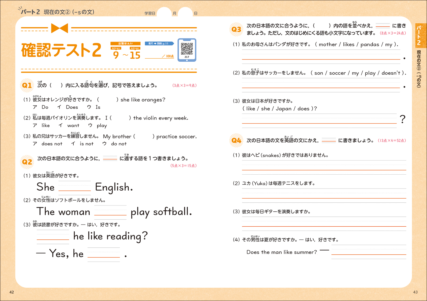The width and height of the screenshot is (427, 301).
Task: Select choice ウ do not in Q1 (3)
Action: pos(114,144)
